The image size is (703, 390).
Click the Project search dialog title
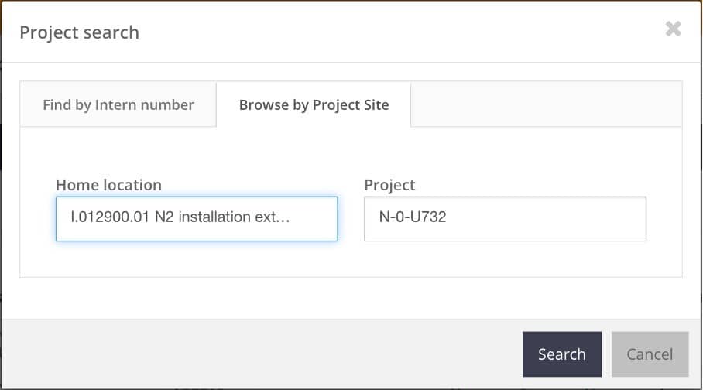79,32
